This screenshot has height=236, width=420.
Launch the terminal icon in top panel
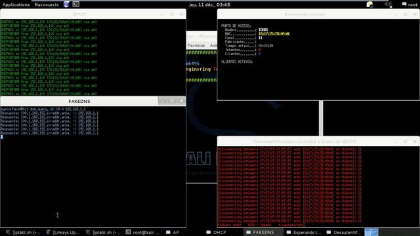[x=76, y=5]
